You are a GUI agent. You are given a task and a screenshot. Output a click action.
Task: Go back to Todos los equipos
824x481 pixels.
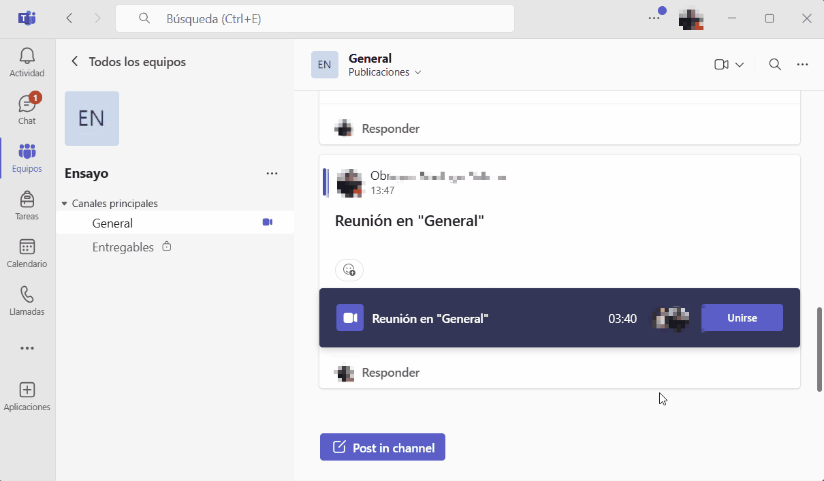tap(75, 62)
